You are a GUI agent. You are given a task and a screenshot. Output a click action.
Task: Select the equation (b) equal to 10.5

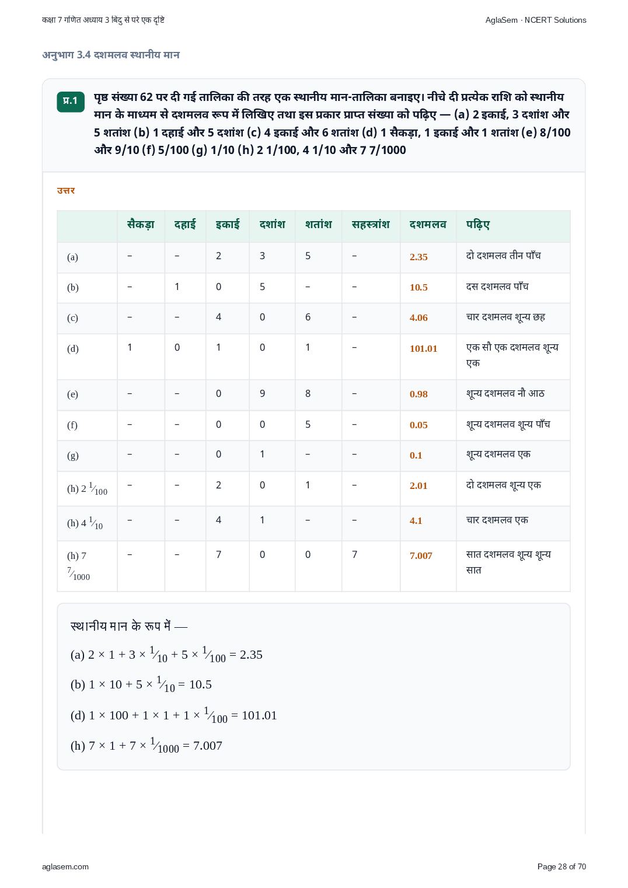[x=141, y=685]
